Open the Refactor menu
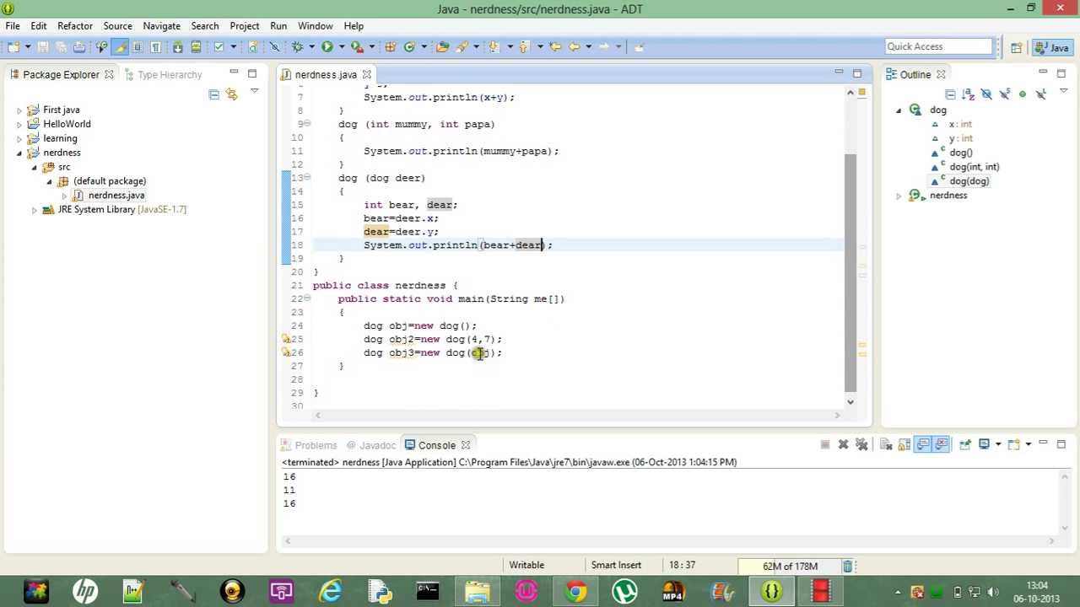The image size is (1080, 607). [x=75, y=26]
